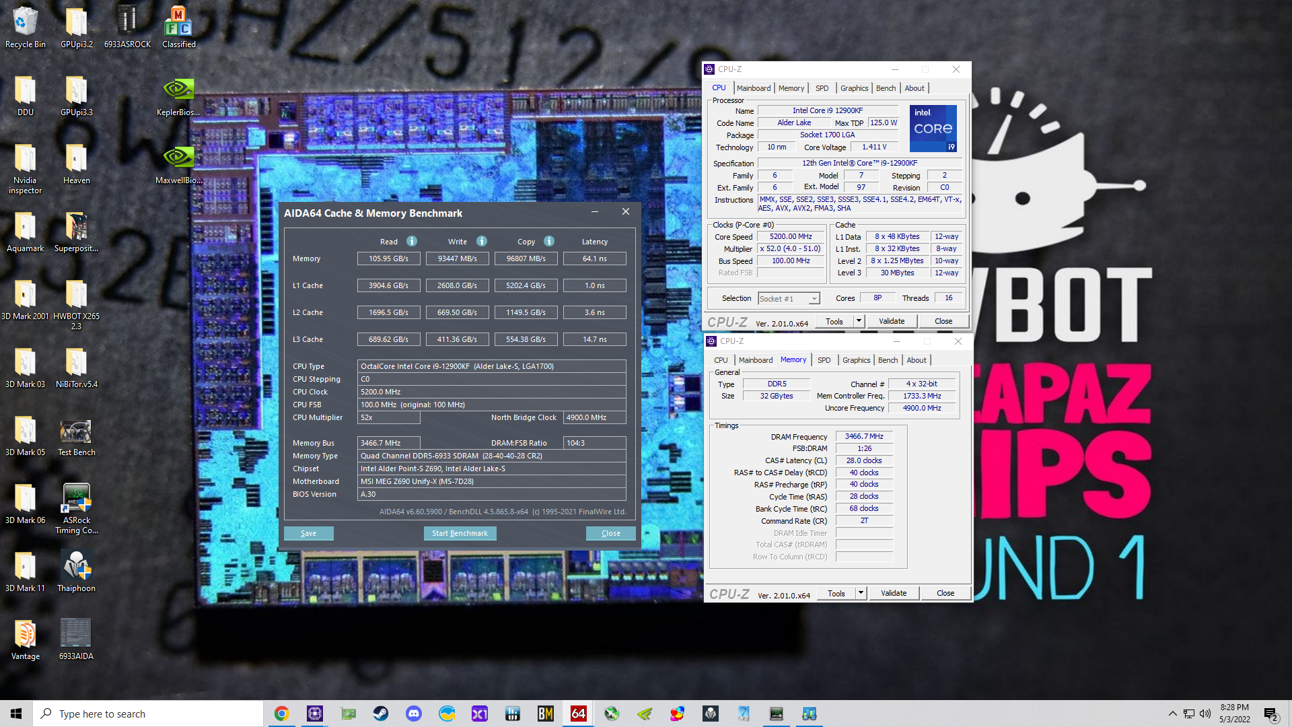1292x727 pixels.
Task: Open the 6933AIDA screenshot file
Action: (x=76, y=639)
